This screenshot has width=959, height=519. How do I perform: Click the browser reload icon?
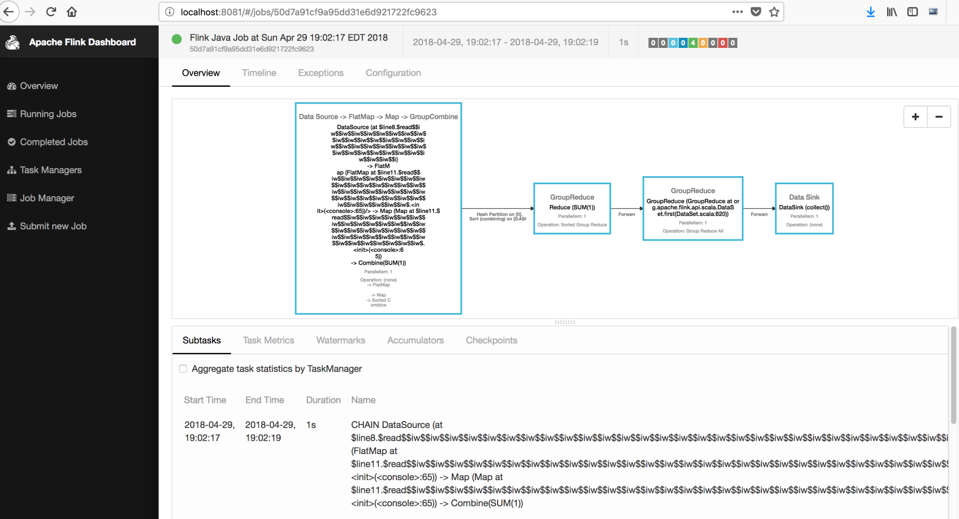coord(51,12)
